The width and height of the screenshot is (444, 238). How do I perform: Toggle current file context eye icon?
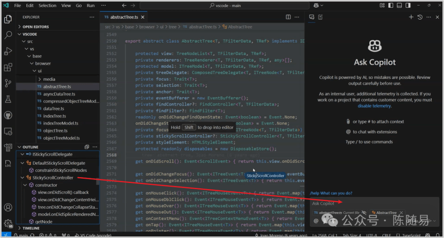click(x=364, y=213)
